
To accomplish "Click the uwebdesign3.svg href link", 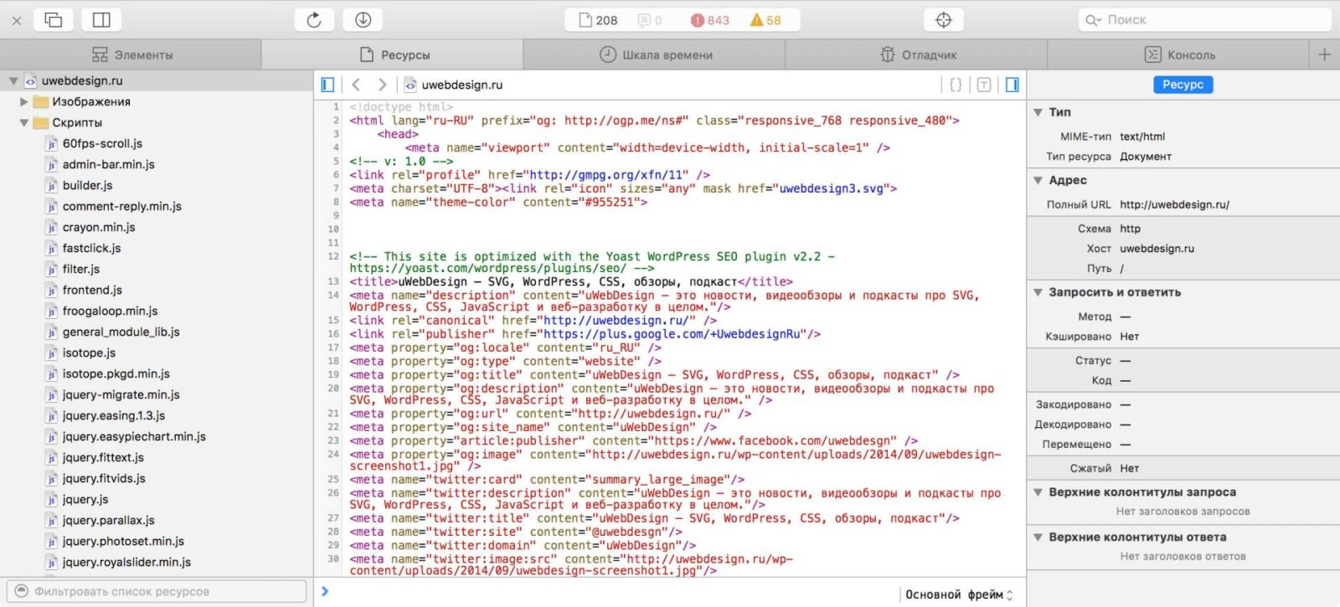I will [x=831, y=188].
